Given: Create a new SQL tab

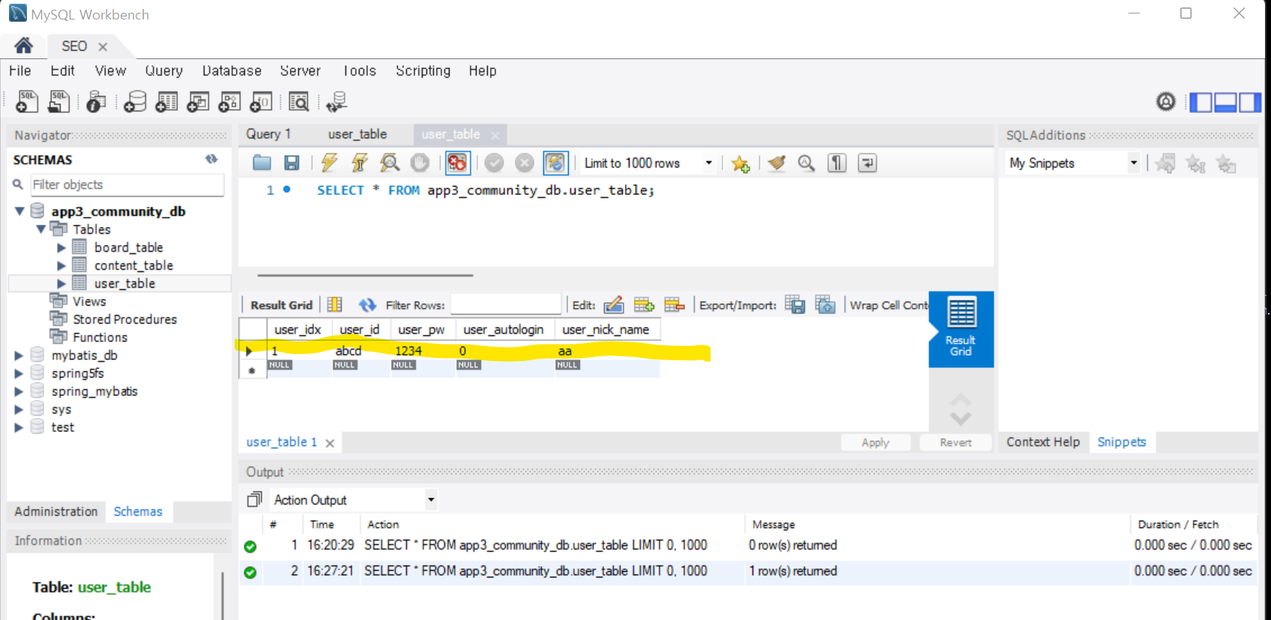Looking at the screenshot, I should 27,102.
